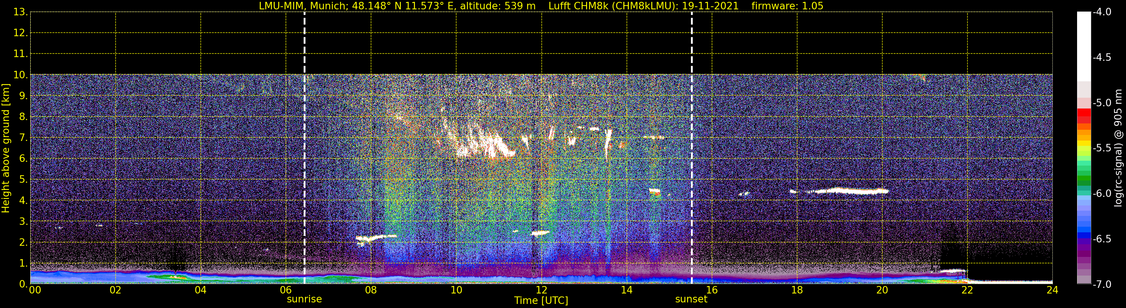Screen dimensions: 1126x308
Task: Click the colorbar tick label '-4.5'
Action: point(1101,57)
